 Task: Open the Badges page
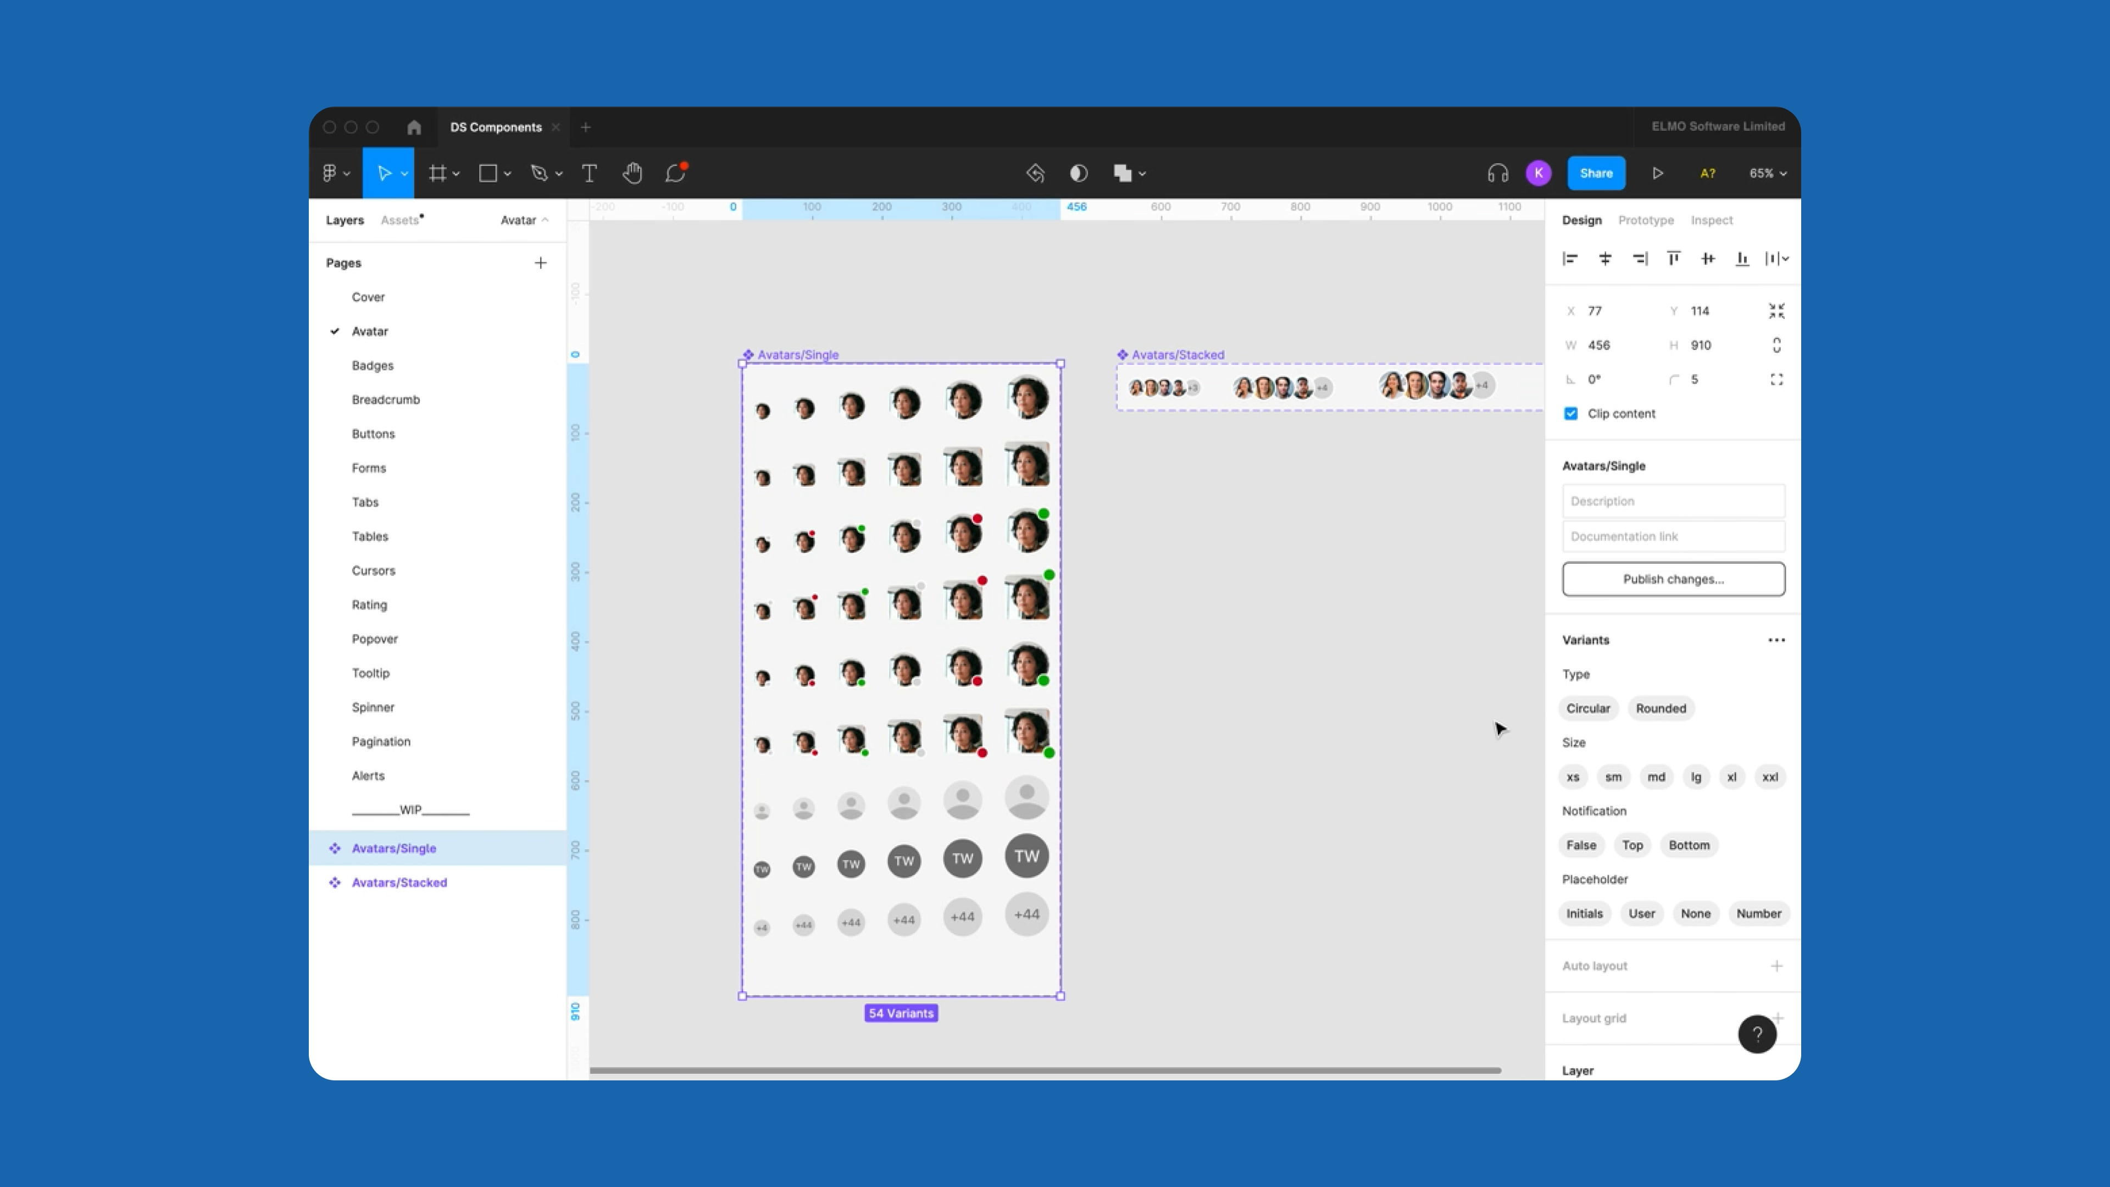point(373,365)
